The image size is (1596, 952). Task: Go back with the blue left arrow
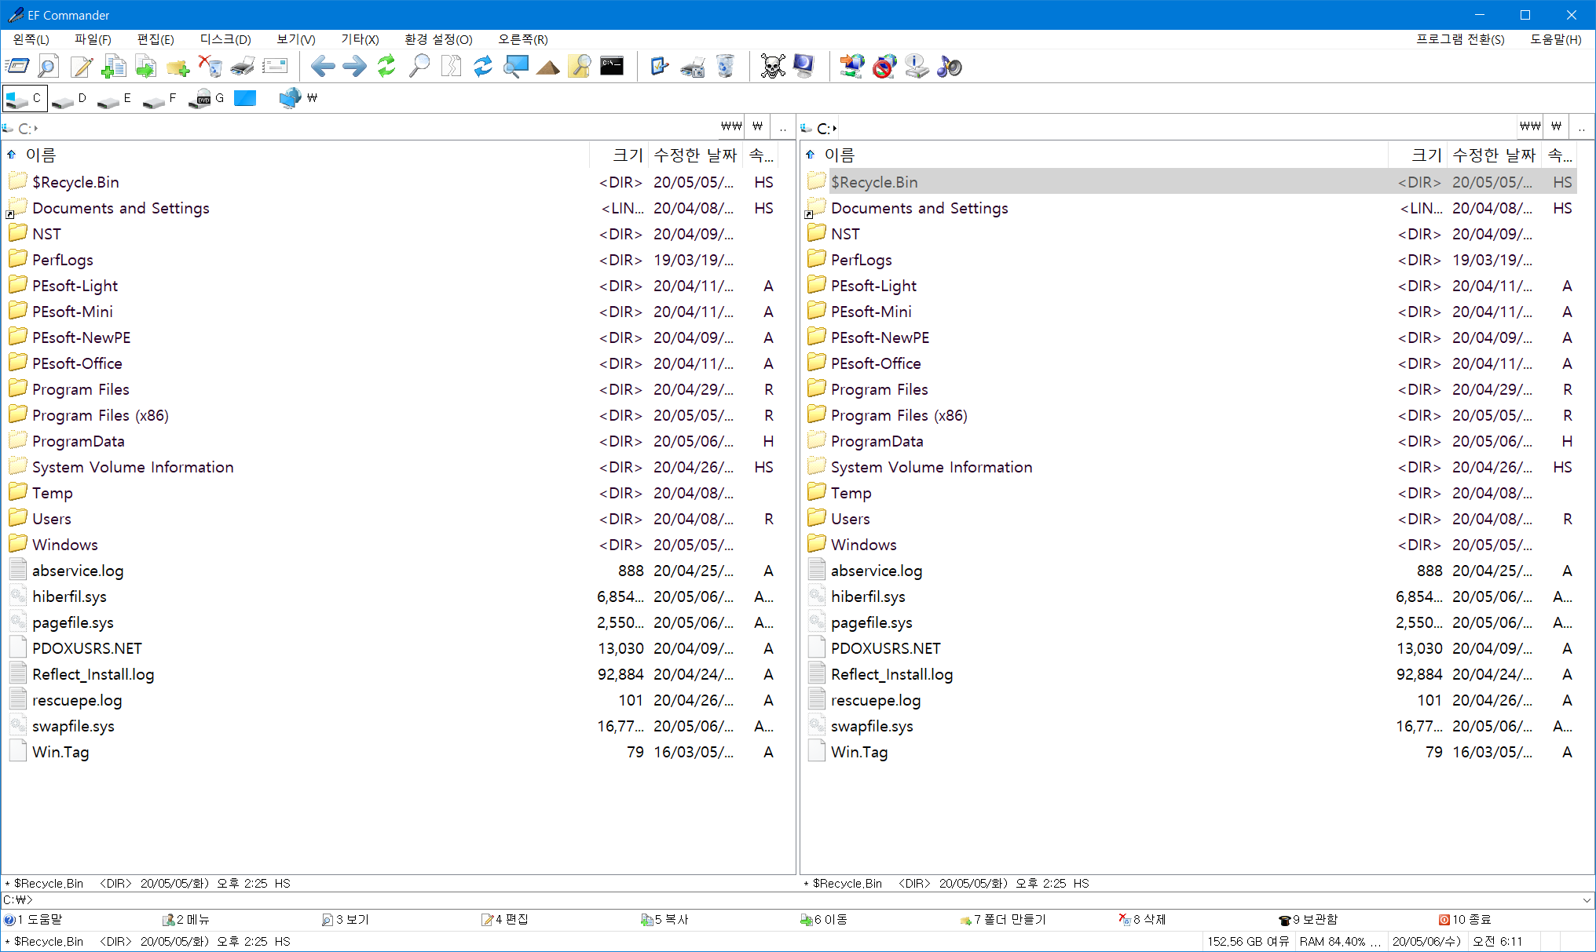click(323, 67)
